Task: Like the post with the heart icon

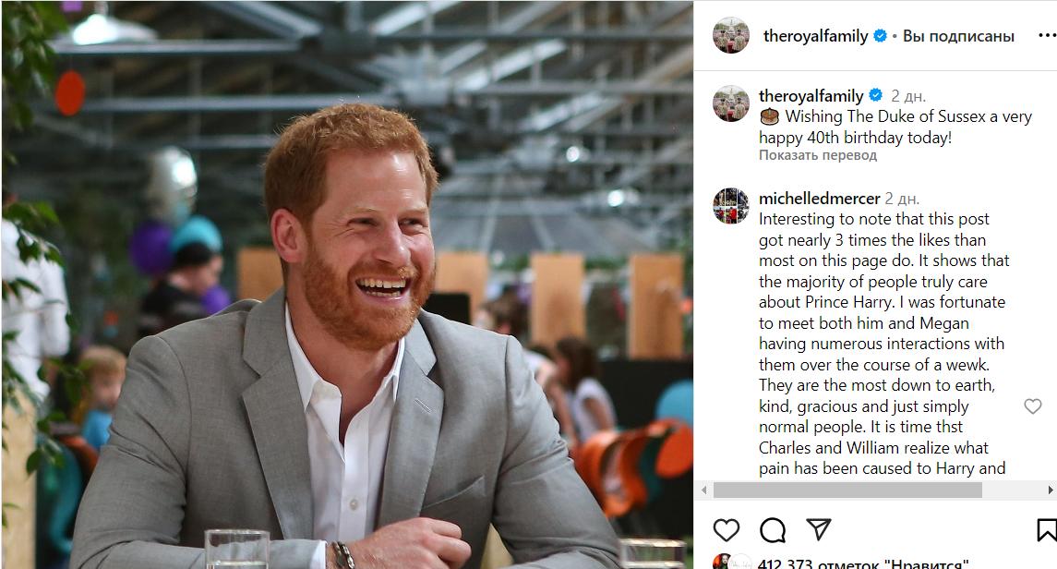Action: [727, 529]
